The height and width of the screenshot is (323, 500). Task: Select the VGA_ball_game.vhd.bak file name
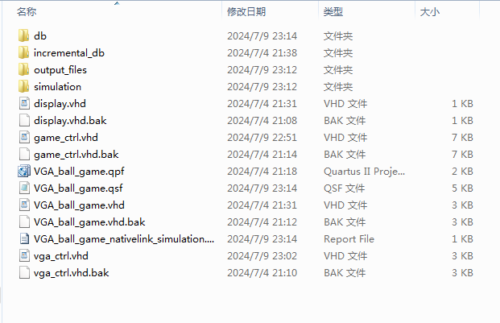[x=89, y=222]
